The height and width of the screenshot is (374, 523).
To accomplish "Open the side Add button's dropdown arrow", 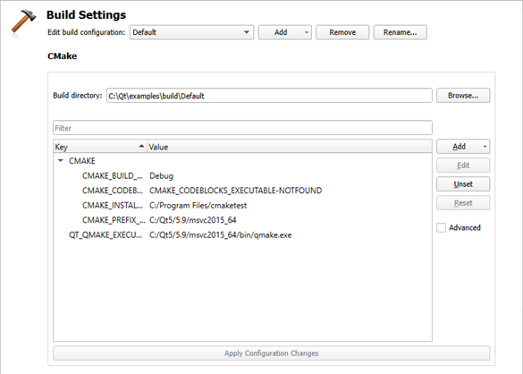I will point(485,147).
